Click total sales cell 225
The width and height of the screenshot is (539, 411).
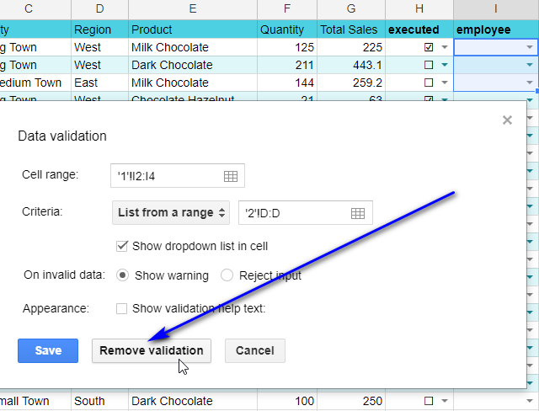click(351, 47)
